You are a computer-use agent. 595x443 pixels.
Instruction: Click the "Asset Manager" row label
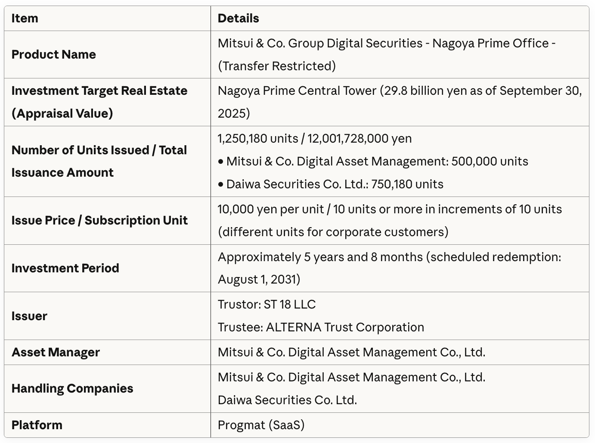coord(56,353)
